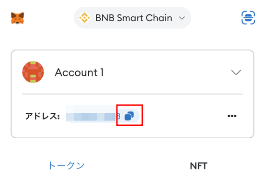Click the Account 1 identicon avatar
Screen dimensions: 265x180
coord(33,72)
